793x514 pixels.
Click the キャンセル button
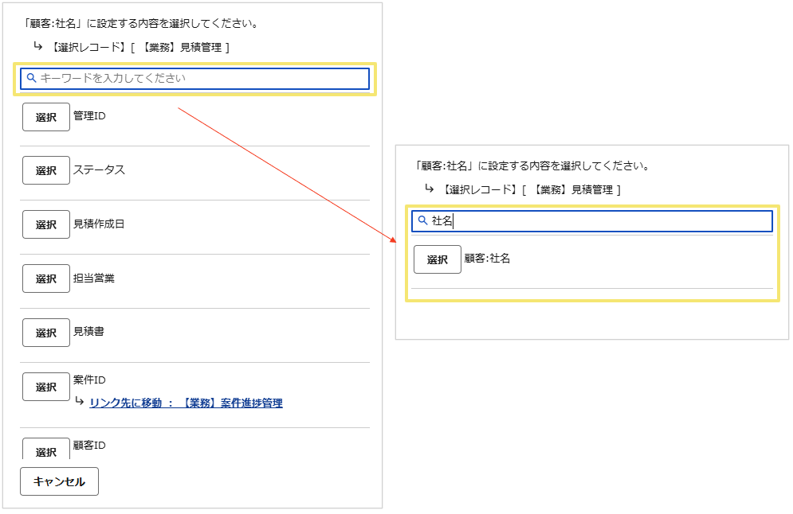(59, 481)
